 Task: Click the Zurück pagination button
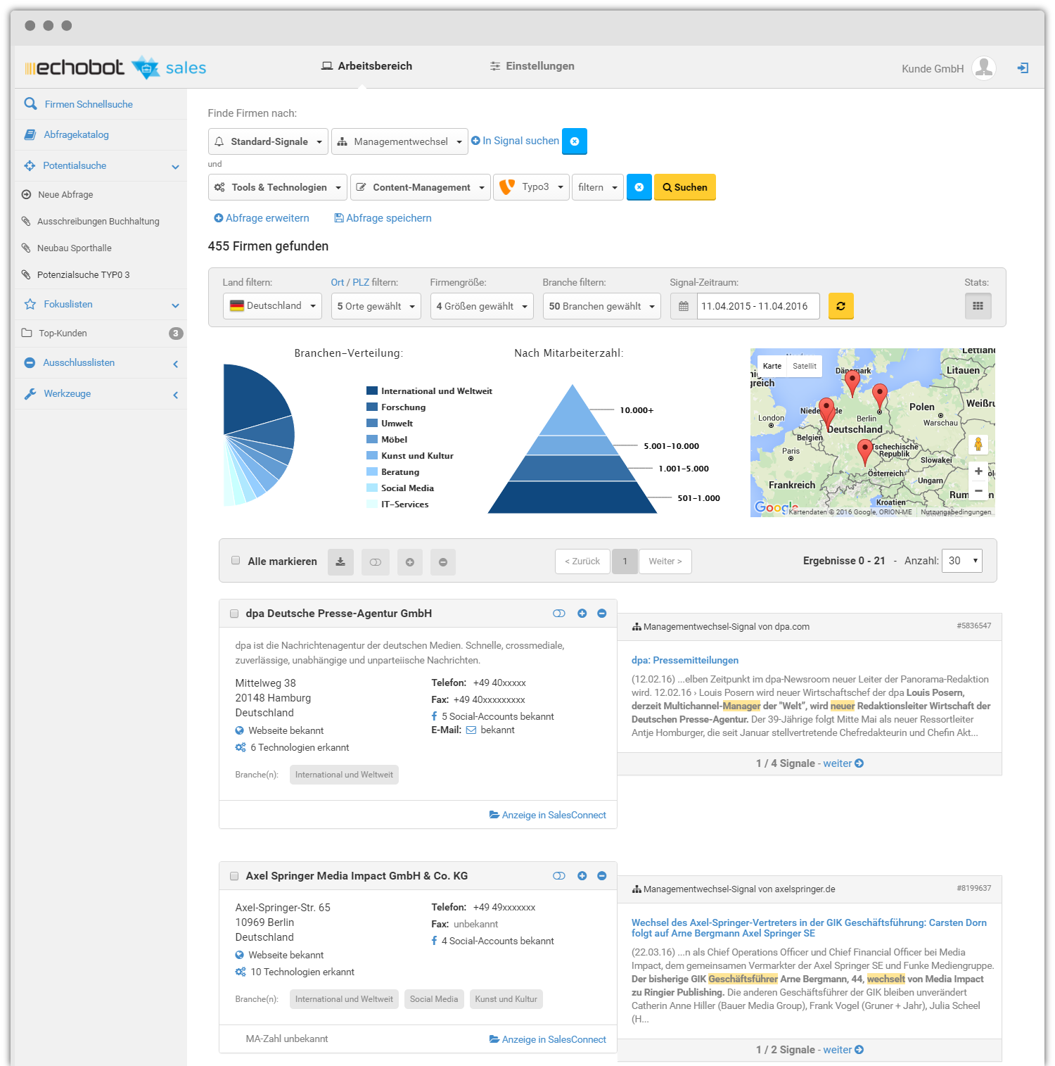[x=582, y=561]
